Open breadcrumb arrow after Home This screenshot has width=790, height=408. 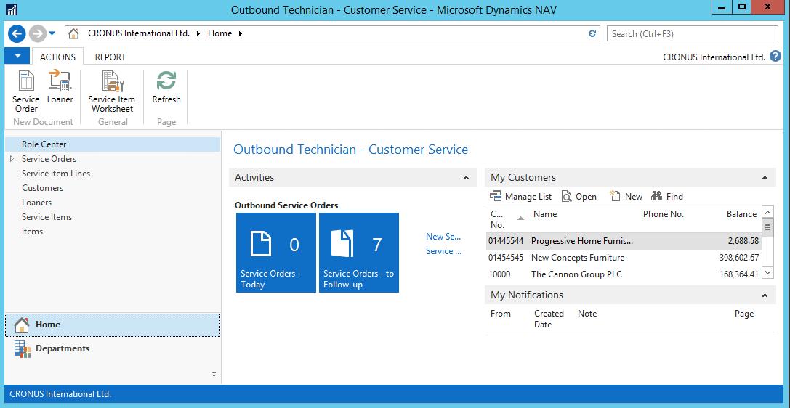point(241,33)
